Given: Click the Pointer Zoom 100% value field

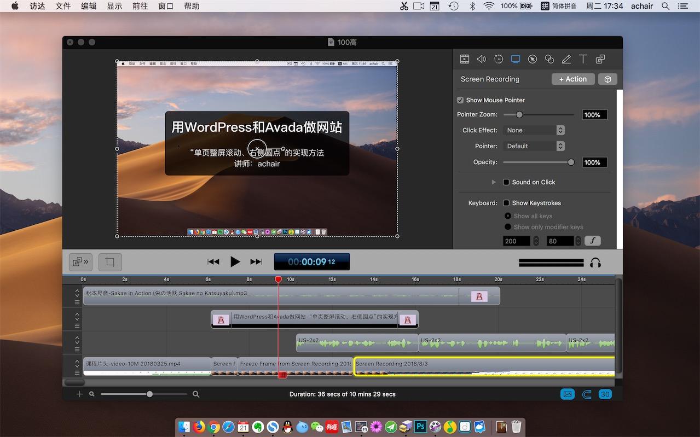Looking at the screenshot, I should pyautogui.click(x=594, y=115).
